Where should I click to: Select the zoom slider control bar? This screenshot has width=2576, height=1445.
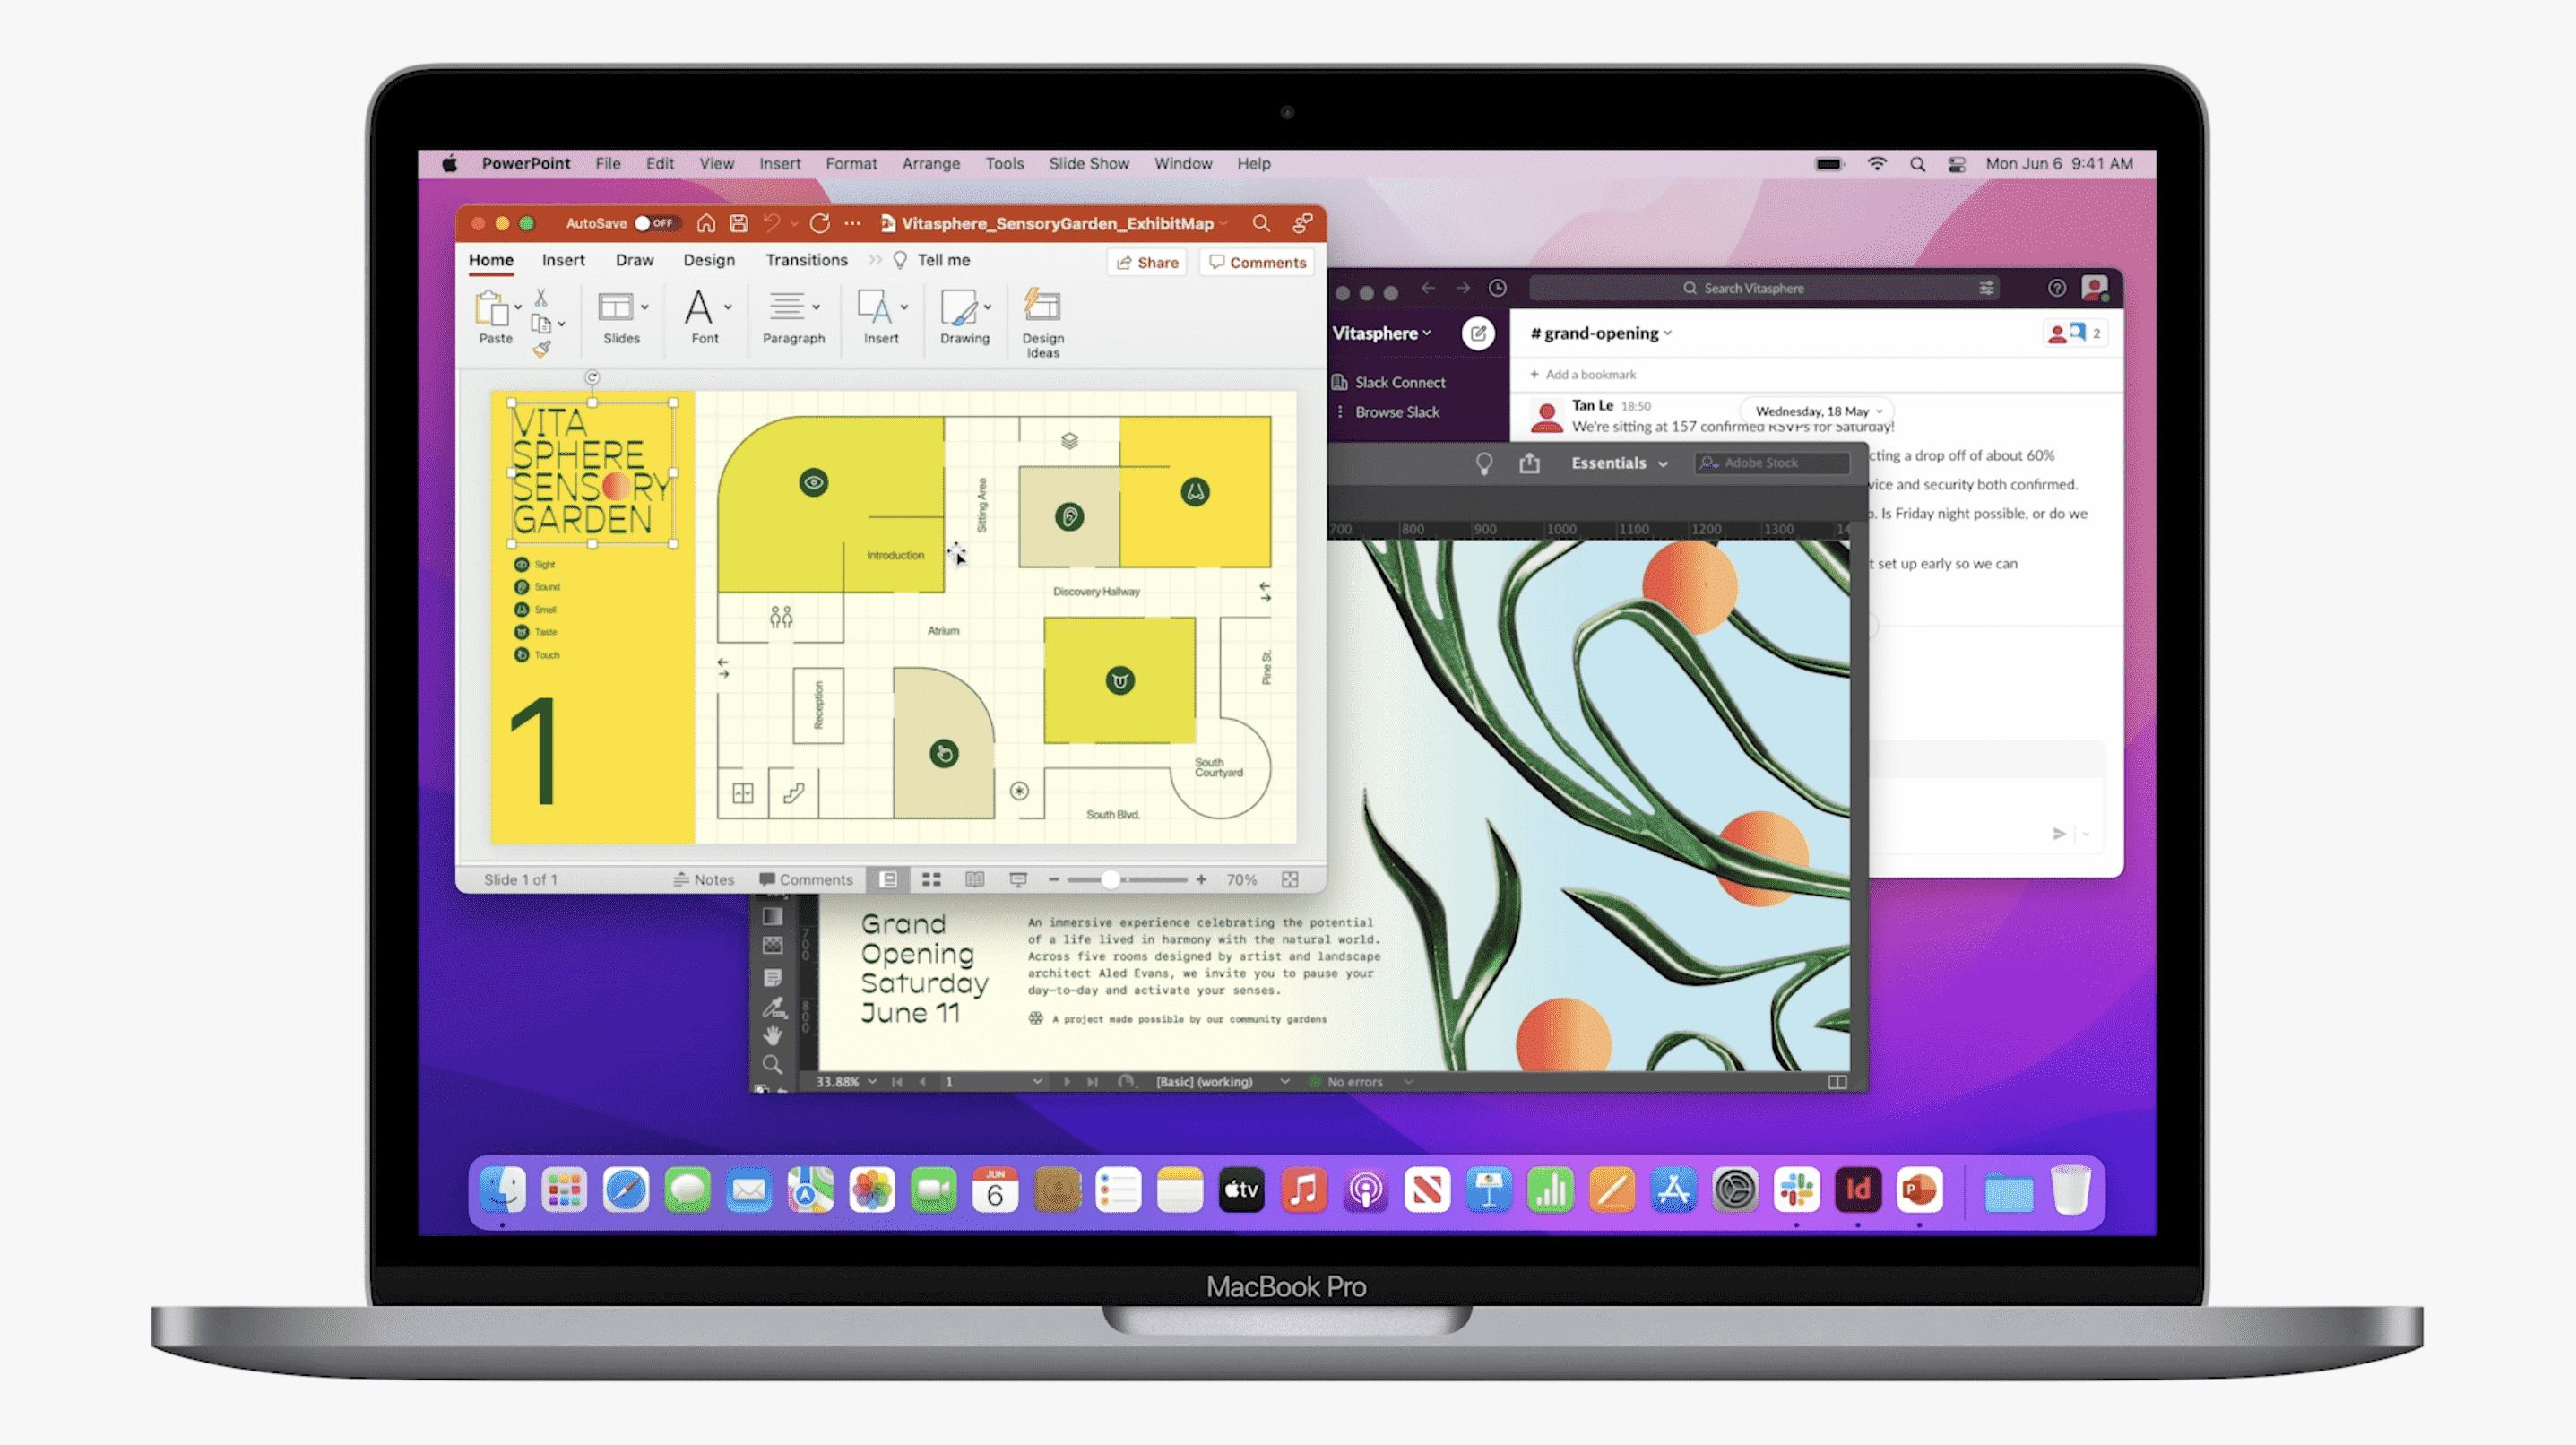coord(1130,879)
